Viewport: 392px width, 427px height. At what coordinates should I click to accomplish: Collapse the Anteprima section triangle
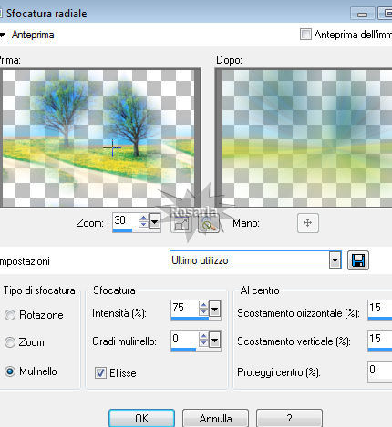[3, 35]
